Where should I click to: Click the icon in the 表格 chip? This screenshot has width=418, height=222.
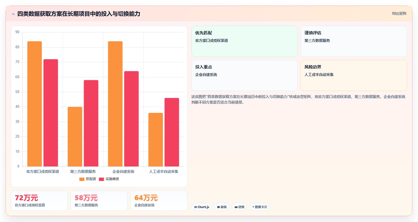pos(218,207)
